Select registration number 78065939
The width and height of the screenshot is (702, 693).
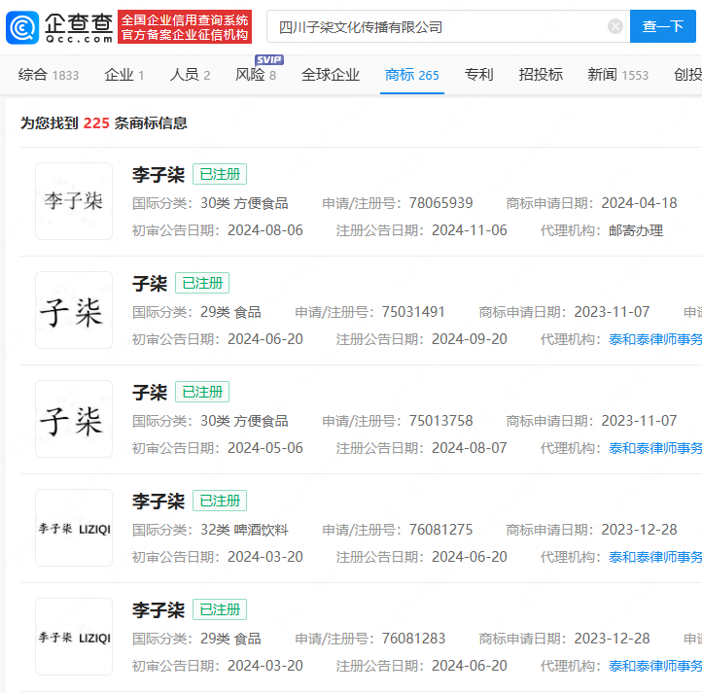(441, 203)
